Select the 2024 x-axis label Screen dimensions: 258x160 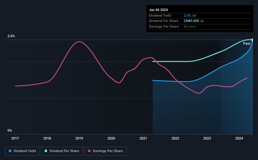coord(239,138)
